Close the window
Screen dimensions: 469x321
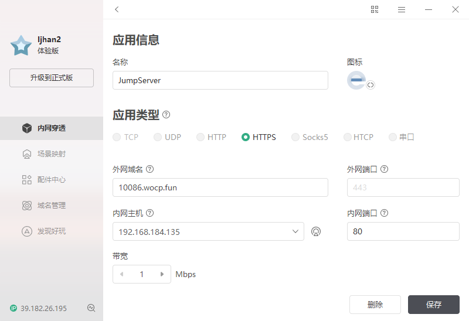click(x=456, y=9)
